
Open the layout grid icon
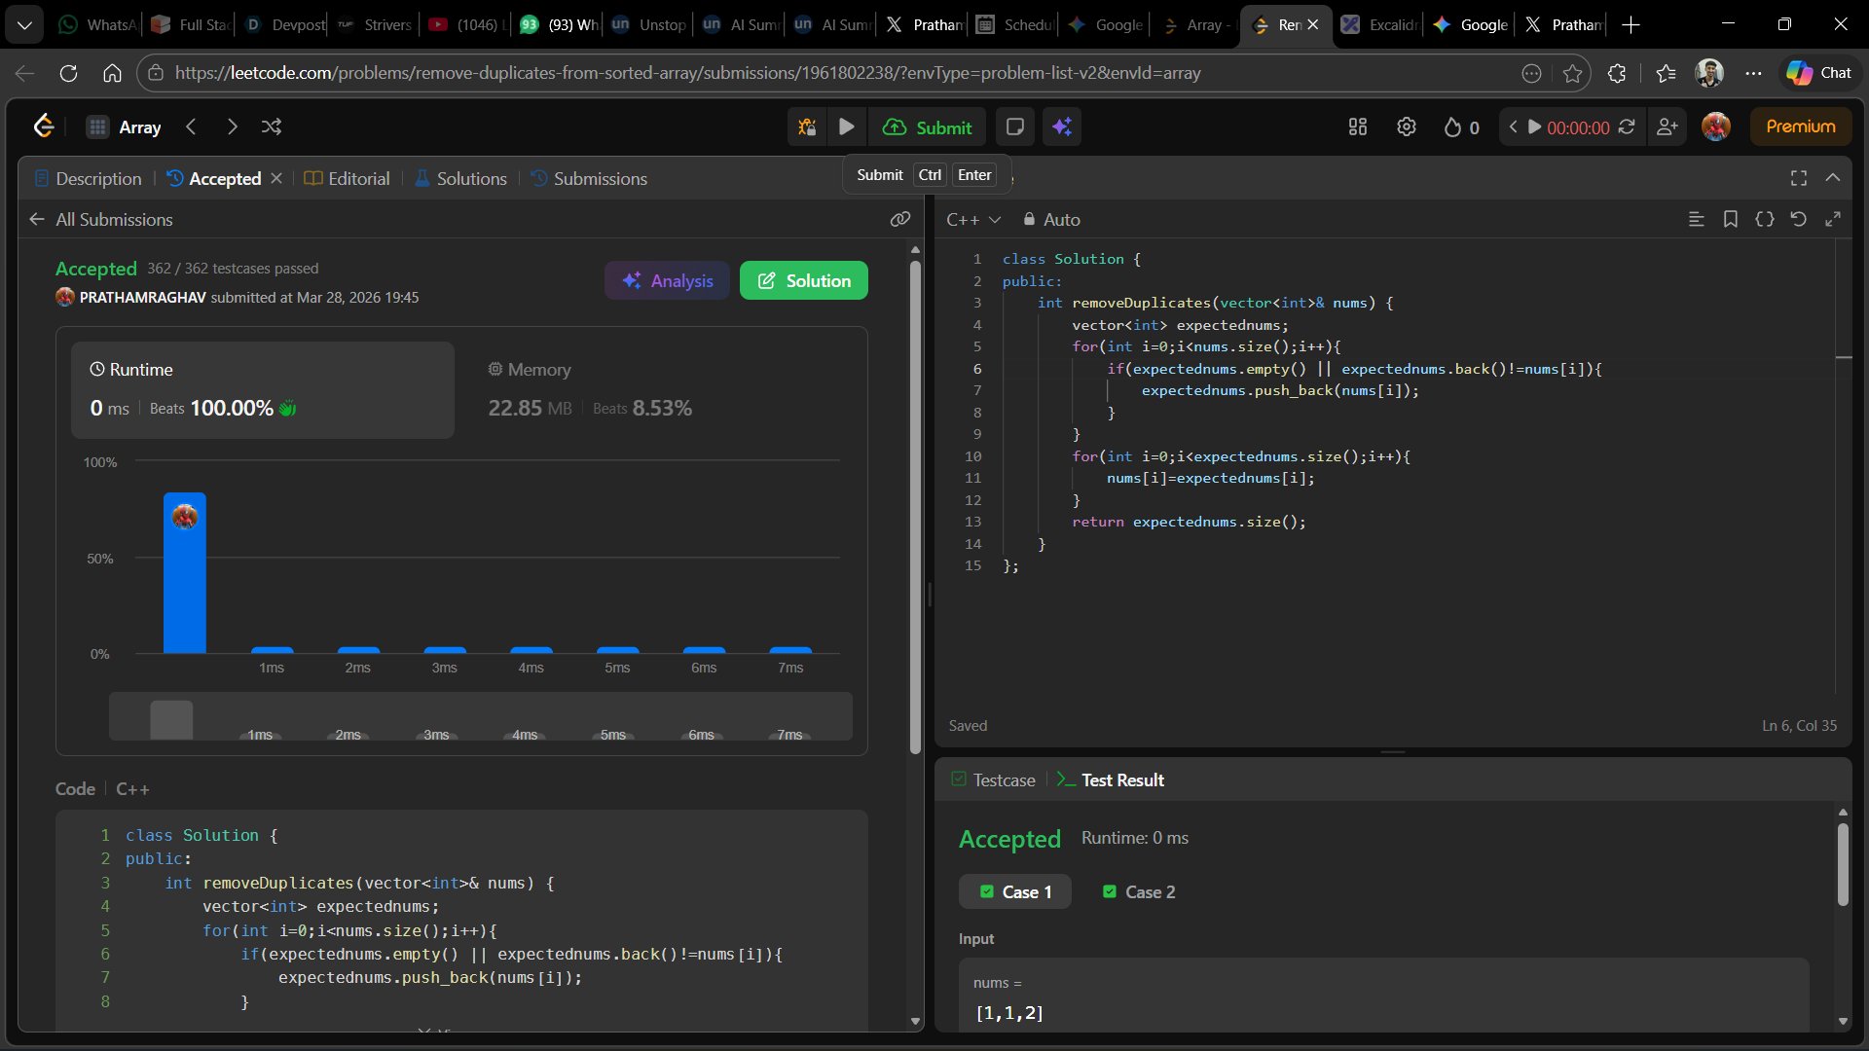click(x=1358, y=127)
